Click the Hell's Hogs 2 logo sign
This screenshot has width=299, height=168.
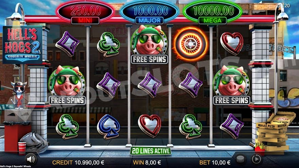[x=22, y=45]
